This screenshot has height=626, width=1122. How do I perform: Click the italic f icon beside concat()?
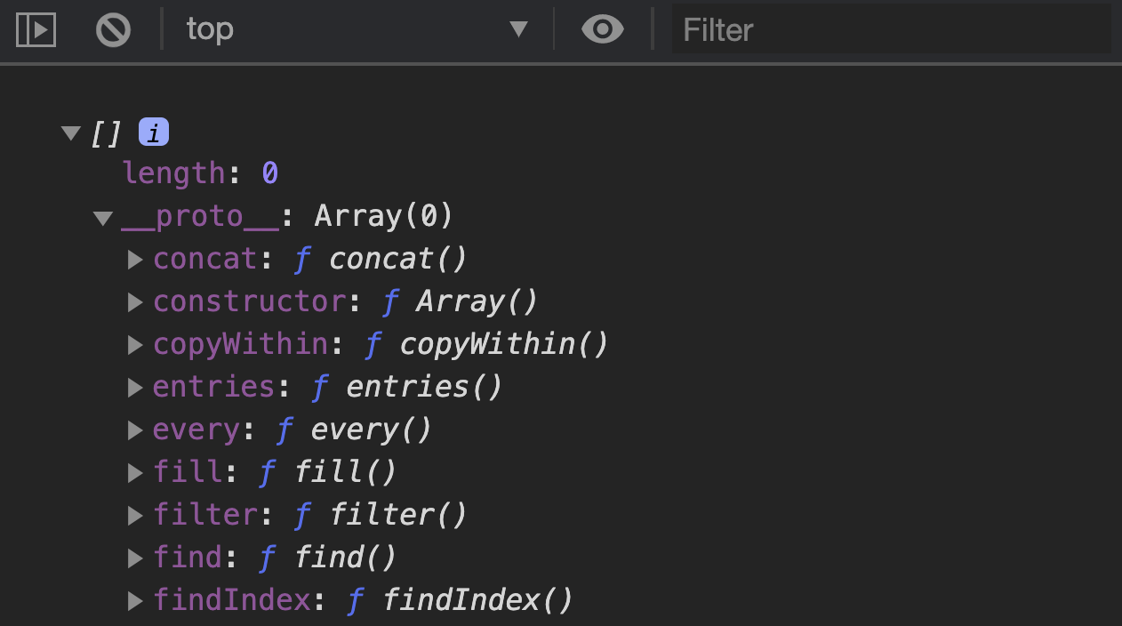(x=302, y=259)
